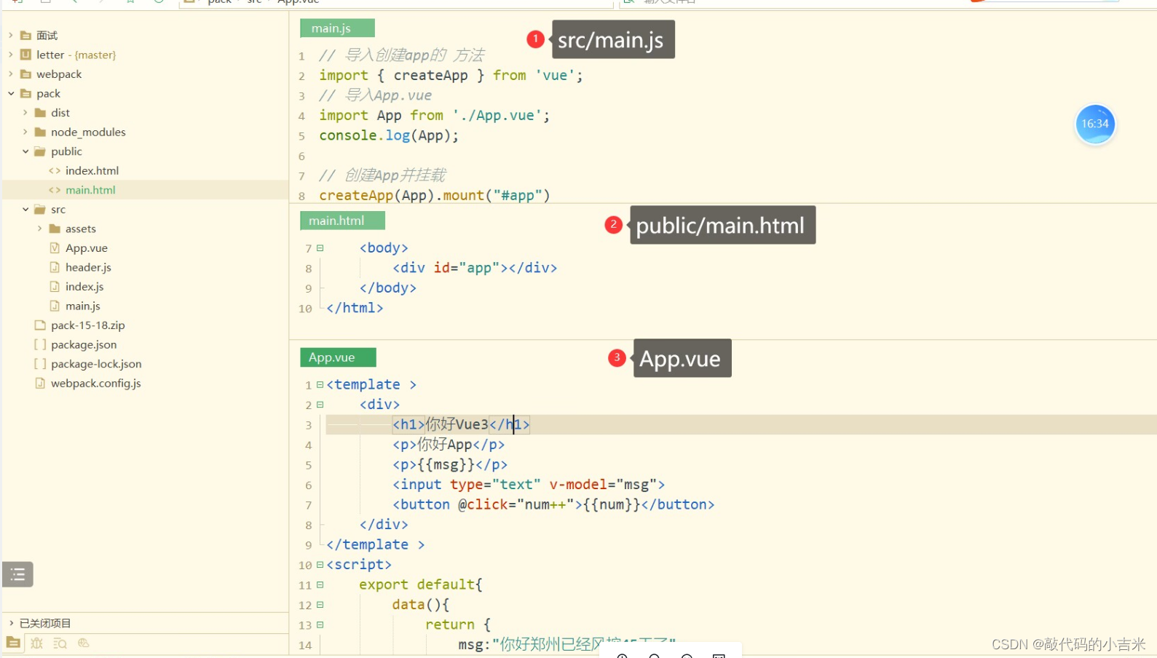Viewport: 1157px width, 658px height.
Task: Click the node_modules folder icon
Action: [x=40, y=132]
